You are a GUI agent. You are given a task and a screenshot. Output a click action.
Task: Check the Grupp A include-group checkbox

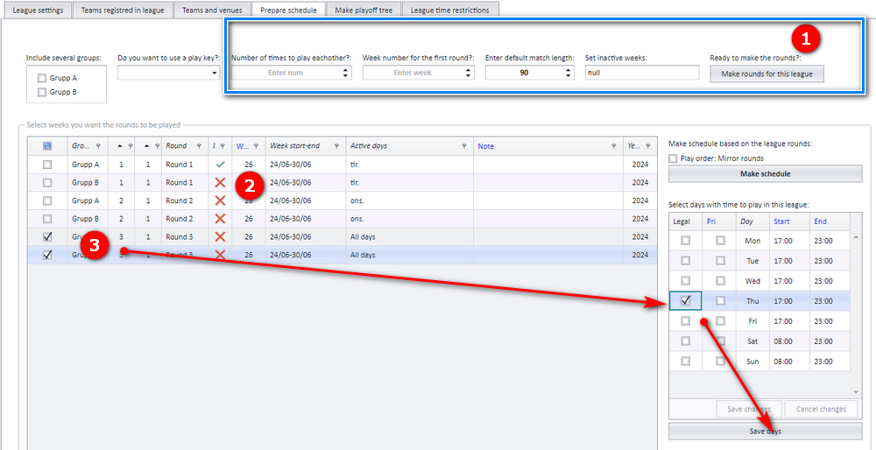tap(41, 78)
